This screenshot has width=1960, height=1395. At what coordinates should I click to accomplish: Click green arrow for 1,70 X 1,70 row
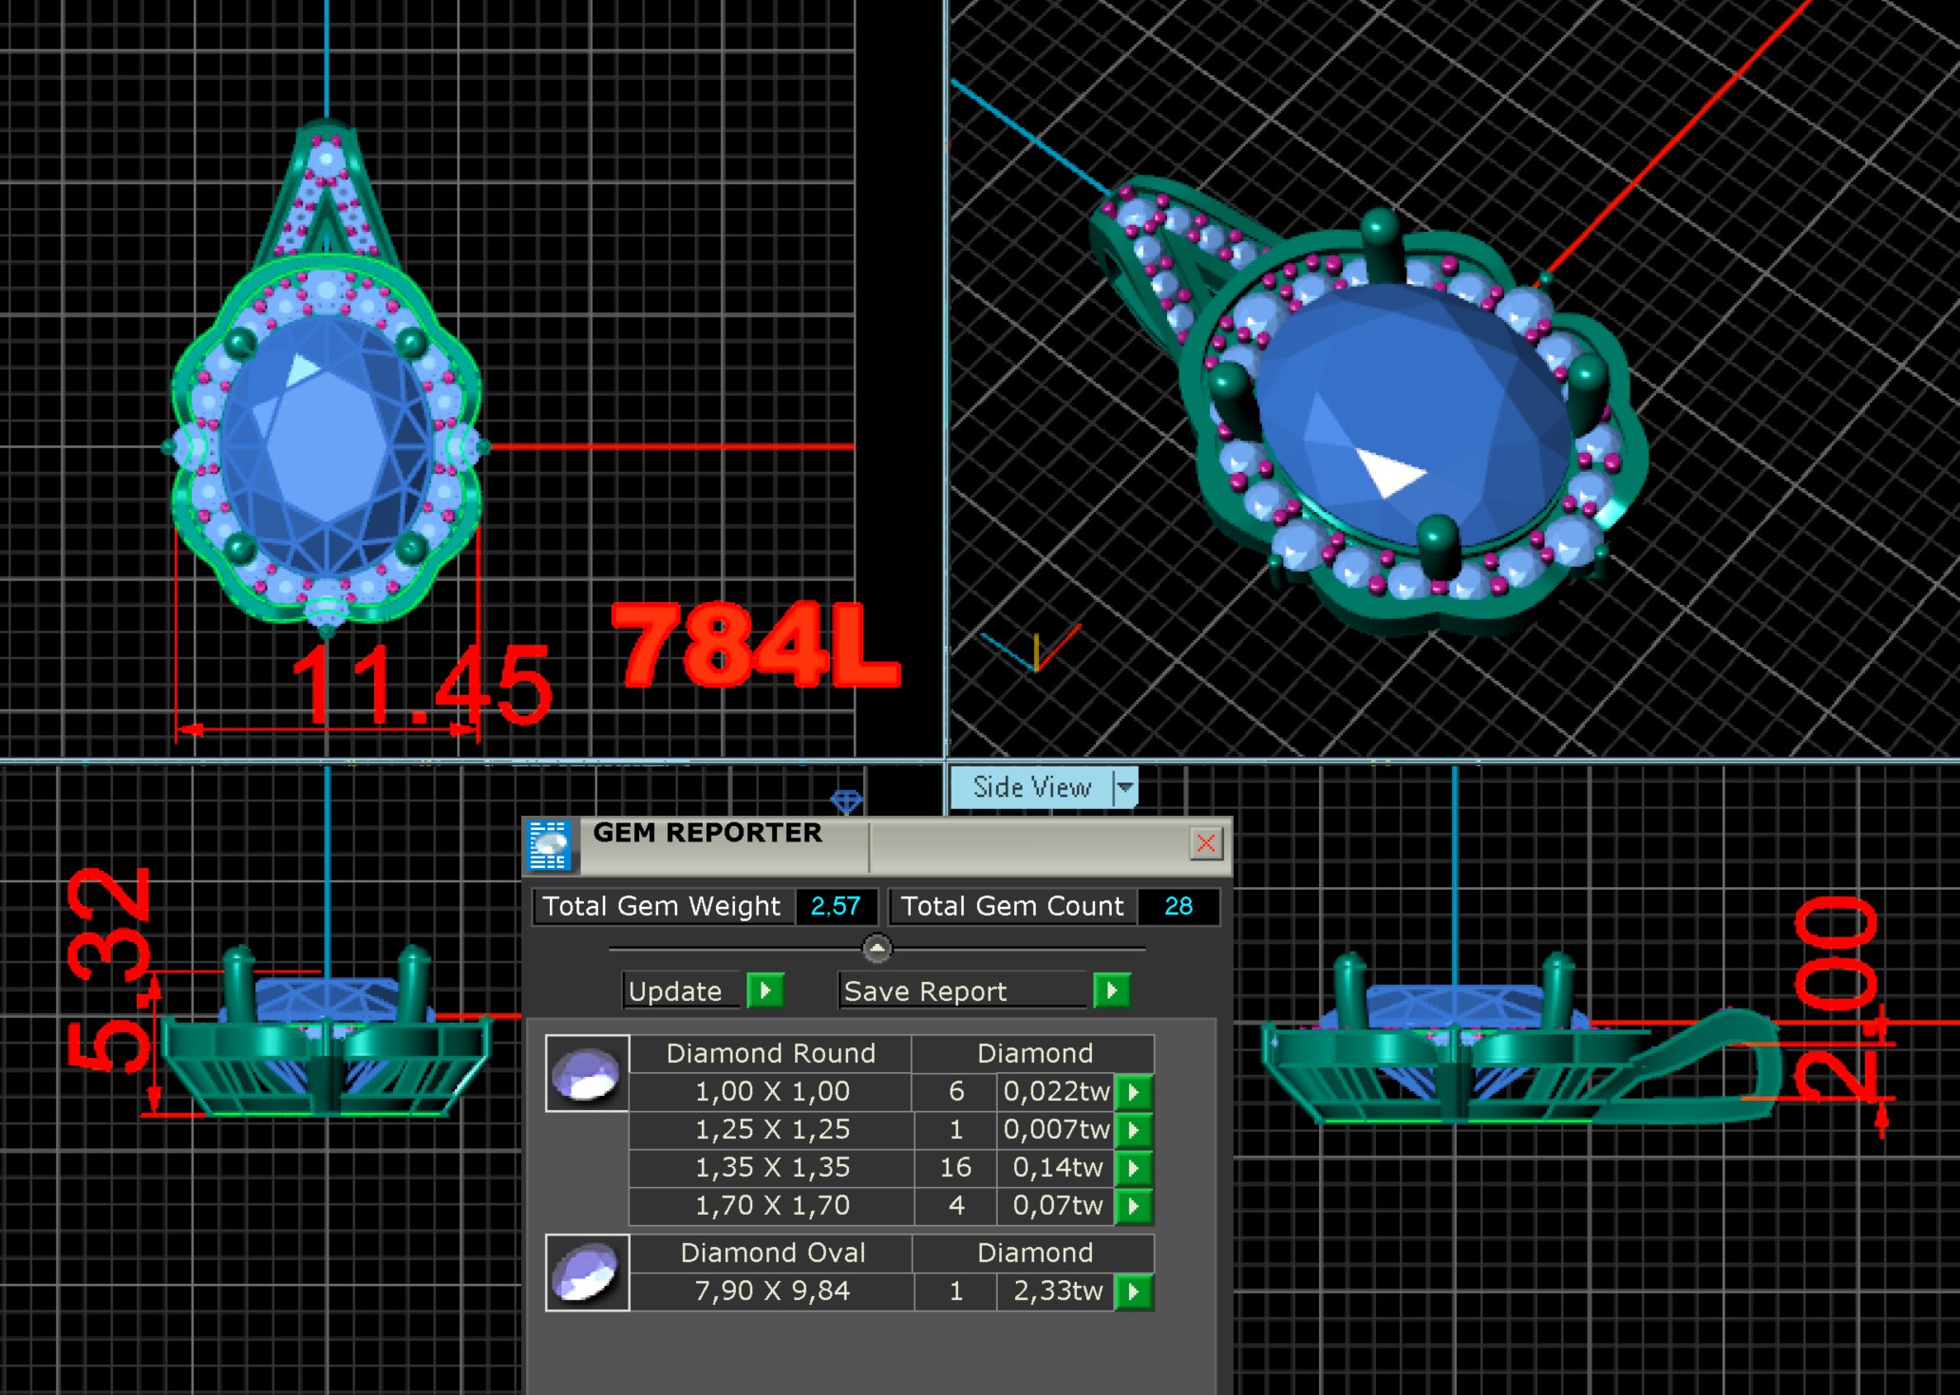pyautogui.click(x=1133, y=1206)
